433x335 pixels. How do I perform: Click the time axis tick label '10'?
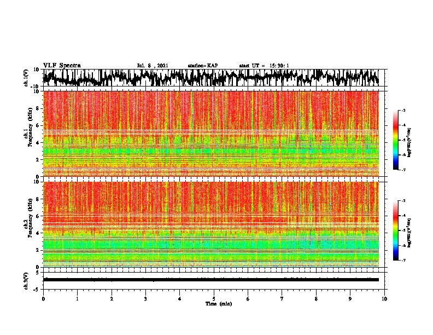pos(384,299)
